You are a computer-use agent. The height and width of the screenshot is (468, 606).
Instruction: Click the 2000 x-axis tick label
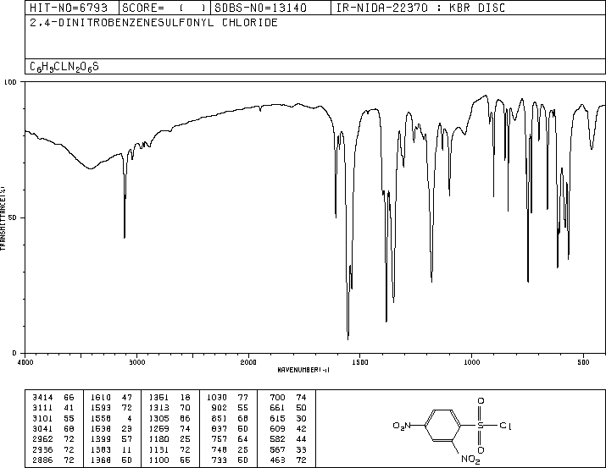click(x=248, y=362)
